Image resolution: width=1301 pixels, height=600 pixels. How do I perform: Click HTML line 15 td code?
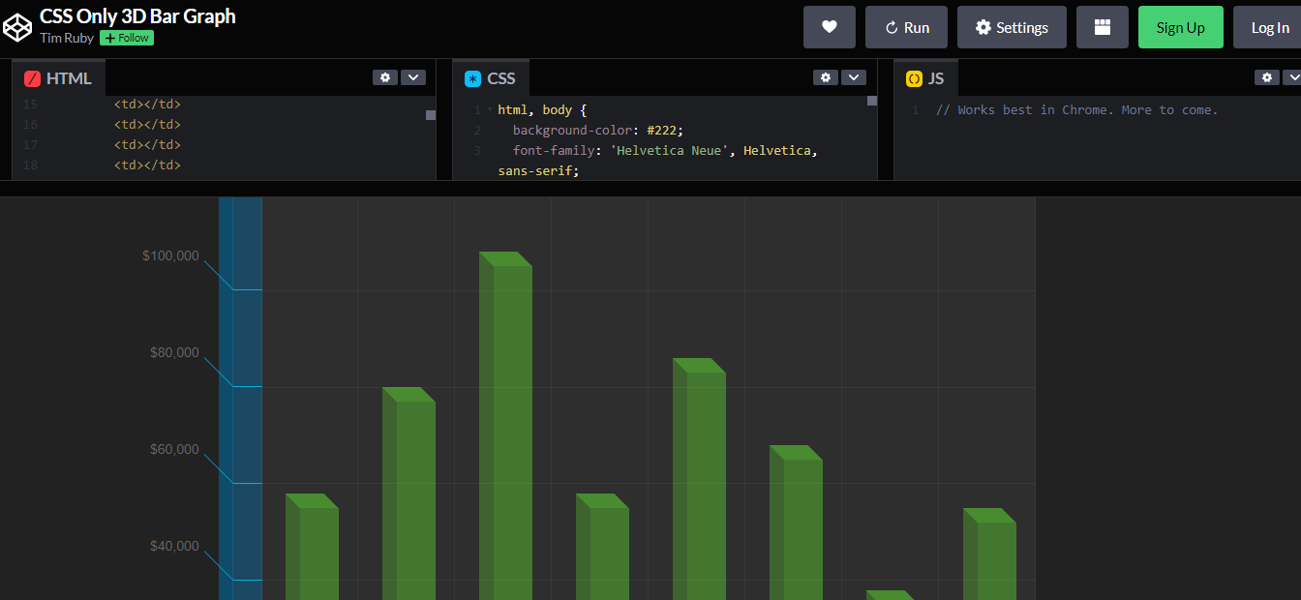point(147,105)
